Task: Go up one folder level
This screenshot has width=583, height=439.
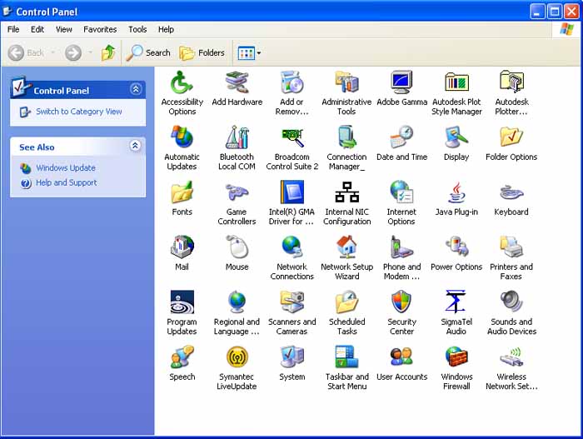Action: [x=108, y=52]
